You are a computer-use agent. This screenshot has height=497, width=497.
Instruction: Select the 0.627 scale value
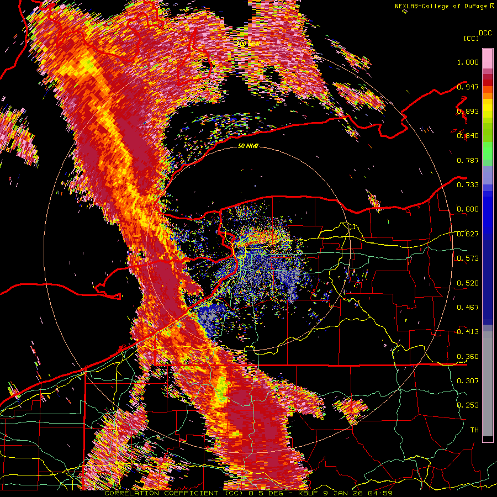point(468,234)
